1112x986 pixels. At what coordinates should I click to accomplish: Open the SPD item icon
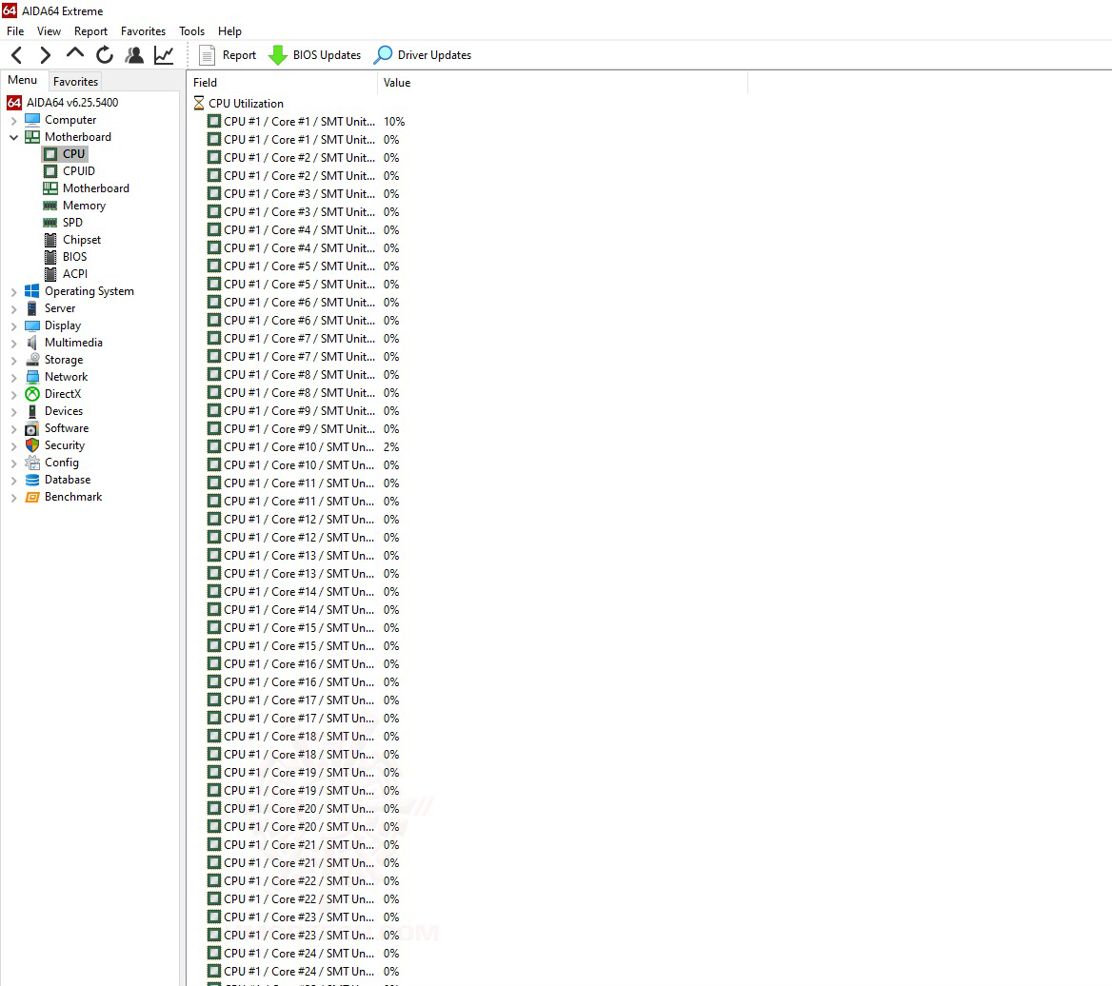(50, 223)
